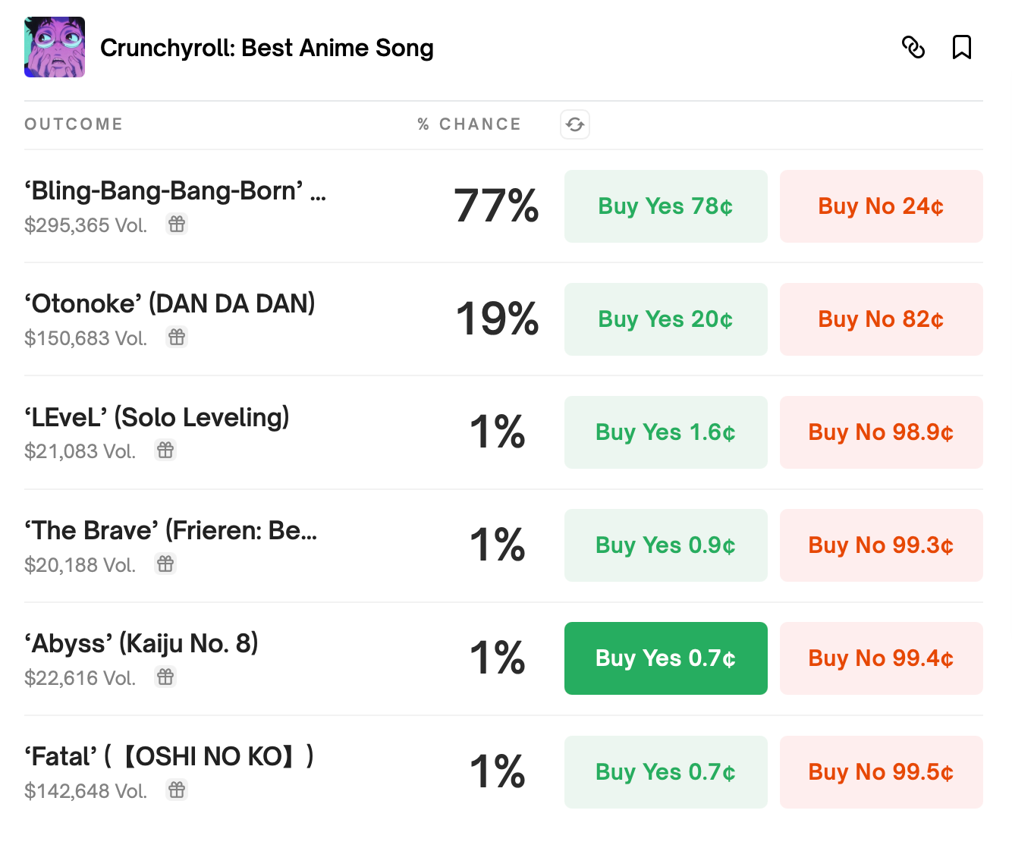Buy No at 24¢ for Bling-Bang-Bang-Born
The image size is (1012, 848).
[x=881, y=206]
